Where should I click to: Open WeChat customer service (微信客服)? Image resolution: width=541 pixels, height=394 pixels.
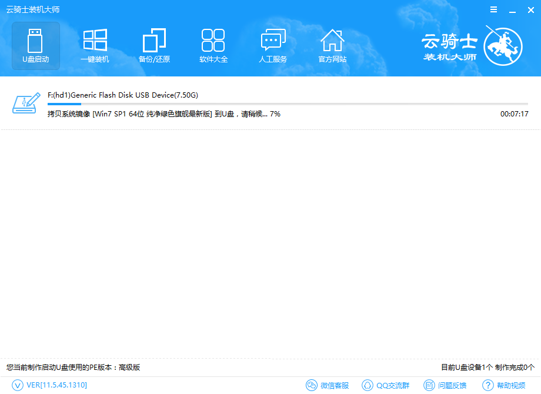coord(328,386)
